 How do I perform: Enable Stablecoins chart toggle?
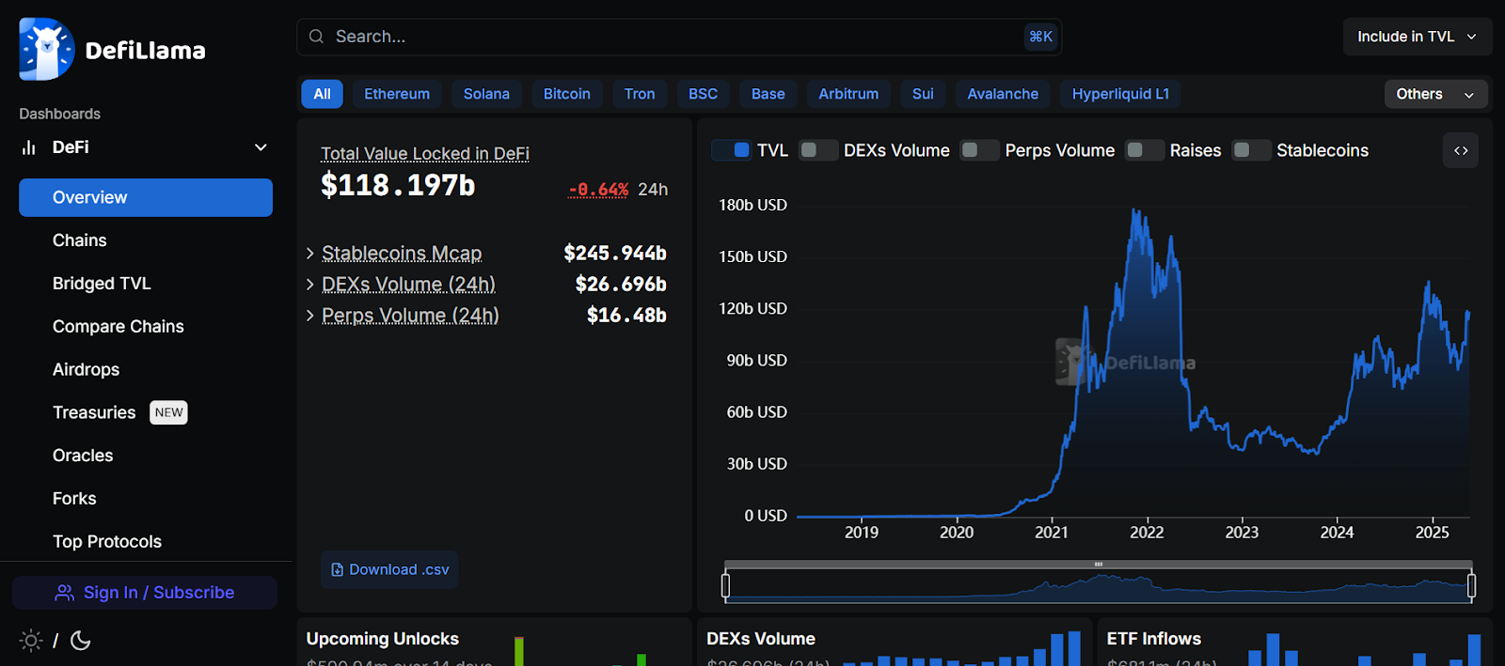point(1251,150)
